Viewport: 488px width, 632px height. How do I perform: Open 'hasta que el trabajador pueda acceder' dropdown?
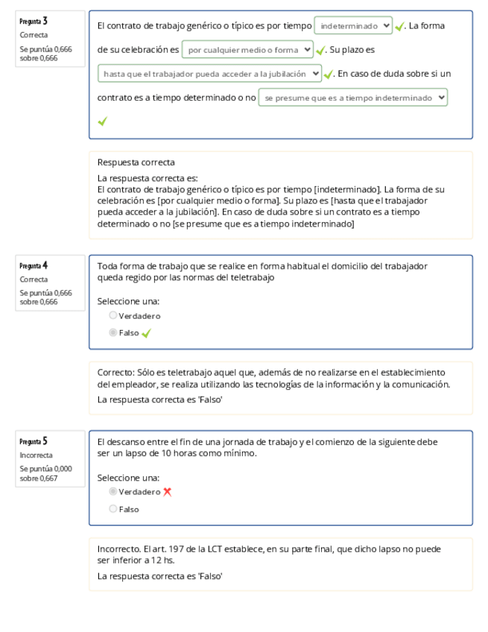coord(209,74)
